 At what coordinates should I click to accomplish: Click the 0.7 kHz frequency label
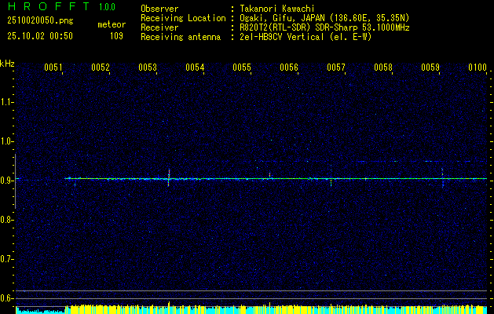coord(6,259)
